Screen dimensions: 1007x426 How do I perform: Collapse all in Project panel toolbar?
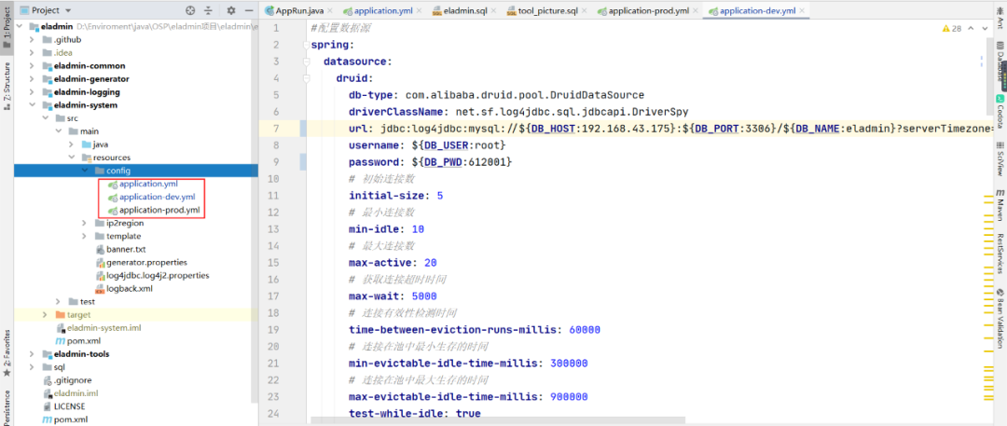[x=208, y=10]
